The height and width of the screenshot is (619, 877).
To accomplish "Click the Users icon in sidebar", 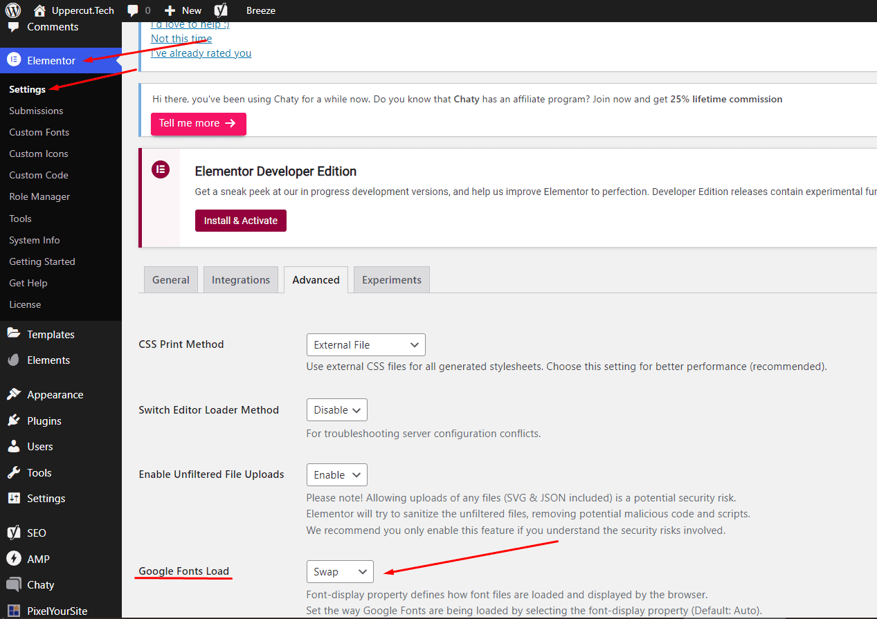I will [14, 446].
